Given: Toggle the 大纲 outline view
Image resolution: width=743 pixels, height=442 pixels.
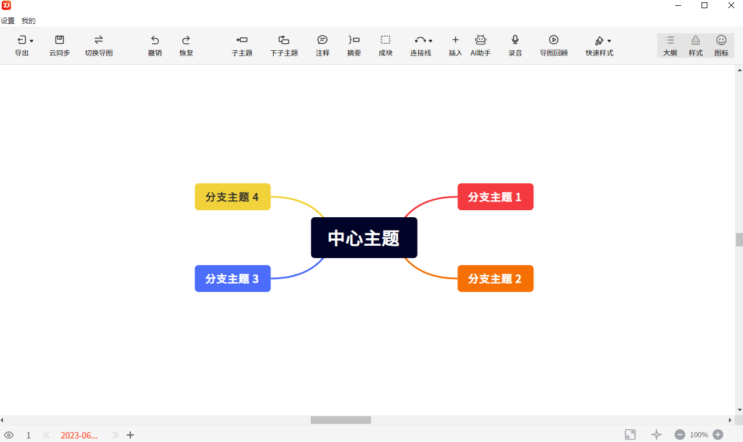Looking at the screenshot, I should (x=669, y=45).
